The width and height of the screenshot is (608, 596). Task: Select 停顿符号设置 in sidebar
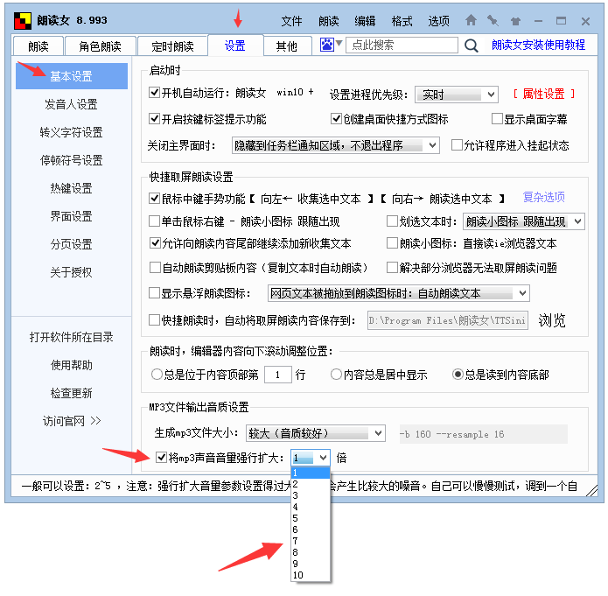pyautogui.click(x=72, y=160)
